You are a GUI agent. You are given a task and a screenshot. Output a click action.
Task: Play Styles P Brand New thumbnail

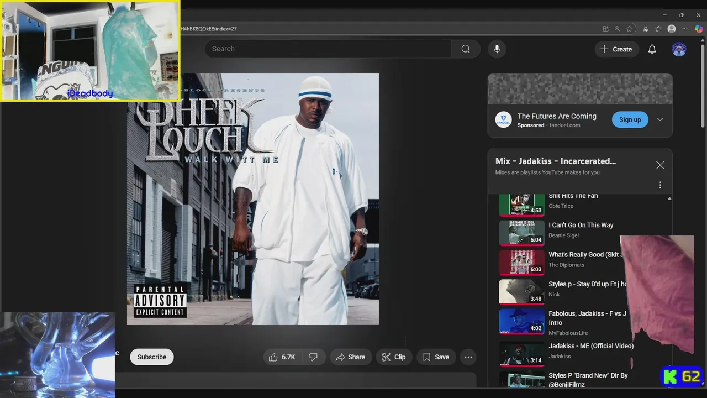[x=522, y=379]
